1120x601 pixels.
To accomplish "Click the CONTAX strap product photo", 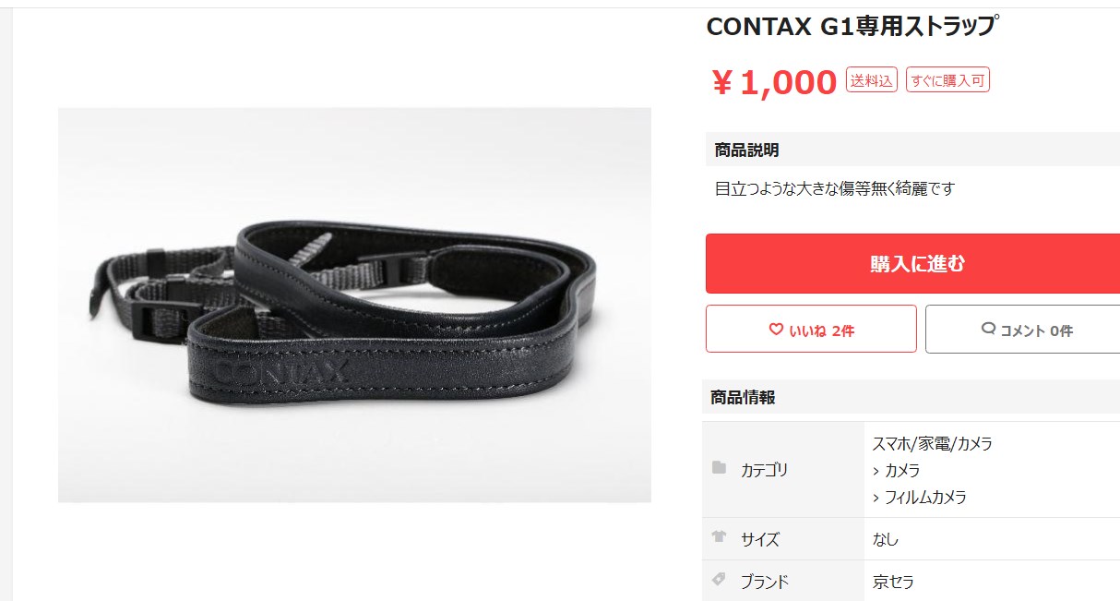I will click(354, 305).
